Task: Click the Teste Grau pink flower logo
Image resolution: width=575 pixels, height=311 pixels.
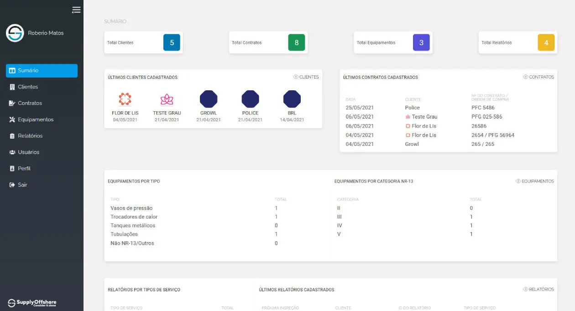Action: pyautogui.click(x=167, y=98)
